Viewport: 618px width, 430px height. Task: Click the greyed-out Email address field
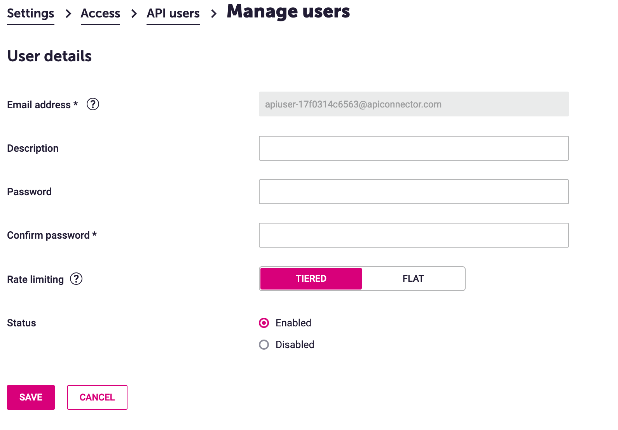414,104
